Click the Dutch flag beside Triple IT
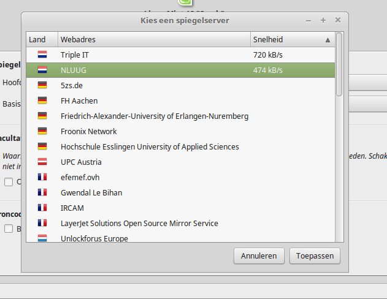 pyautogui.click(x=42, y=55)
